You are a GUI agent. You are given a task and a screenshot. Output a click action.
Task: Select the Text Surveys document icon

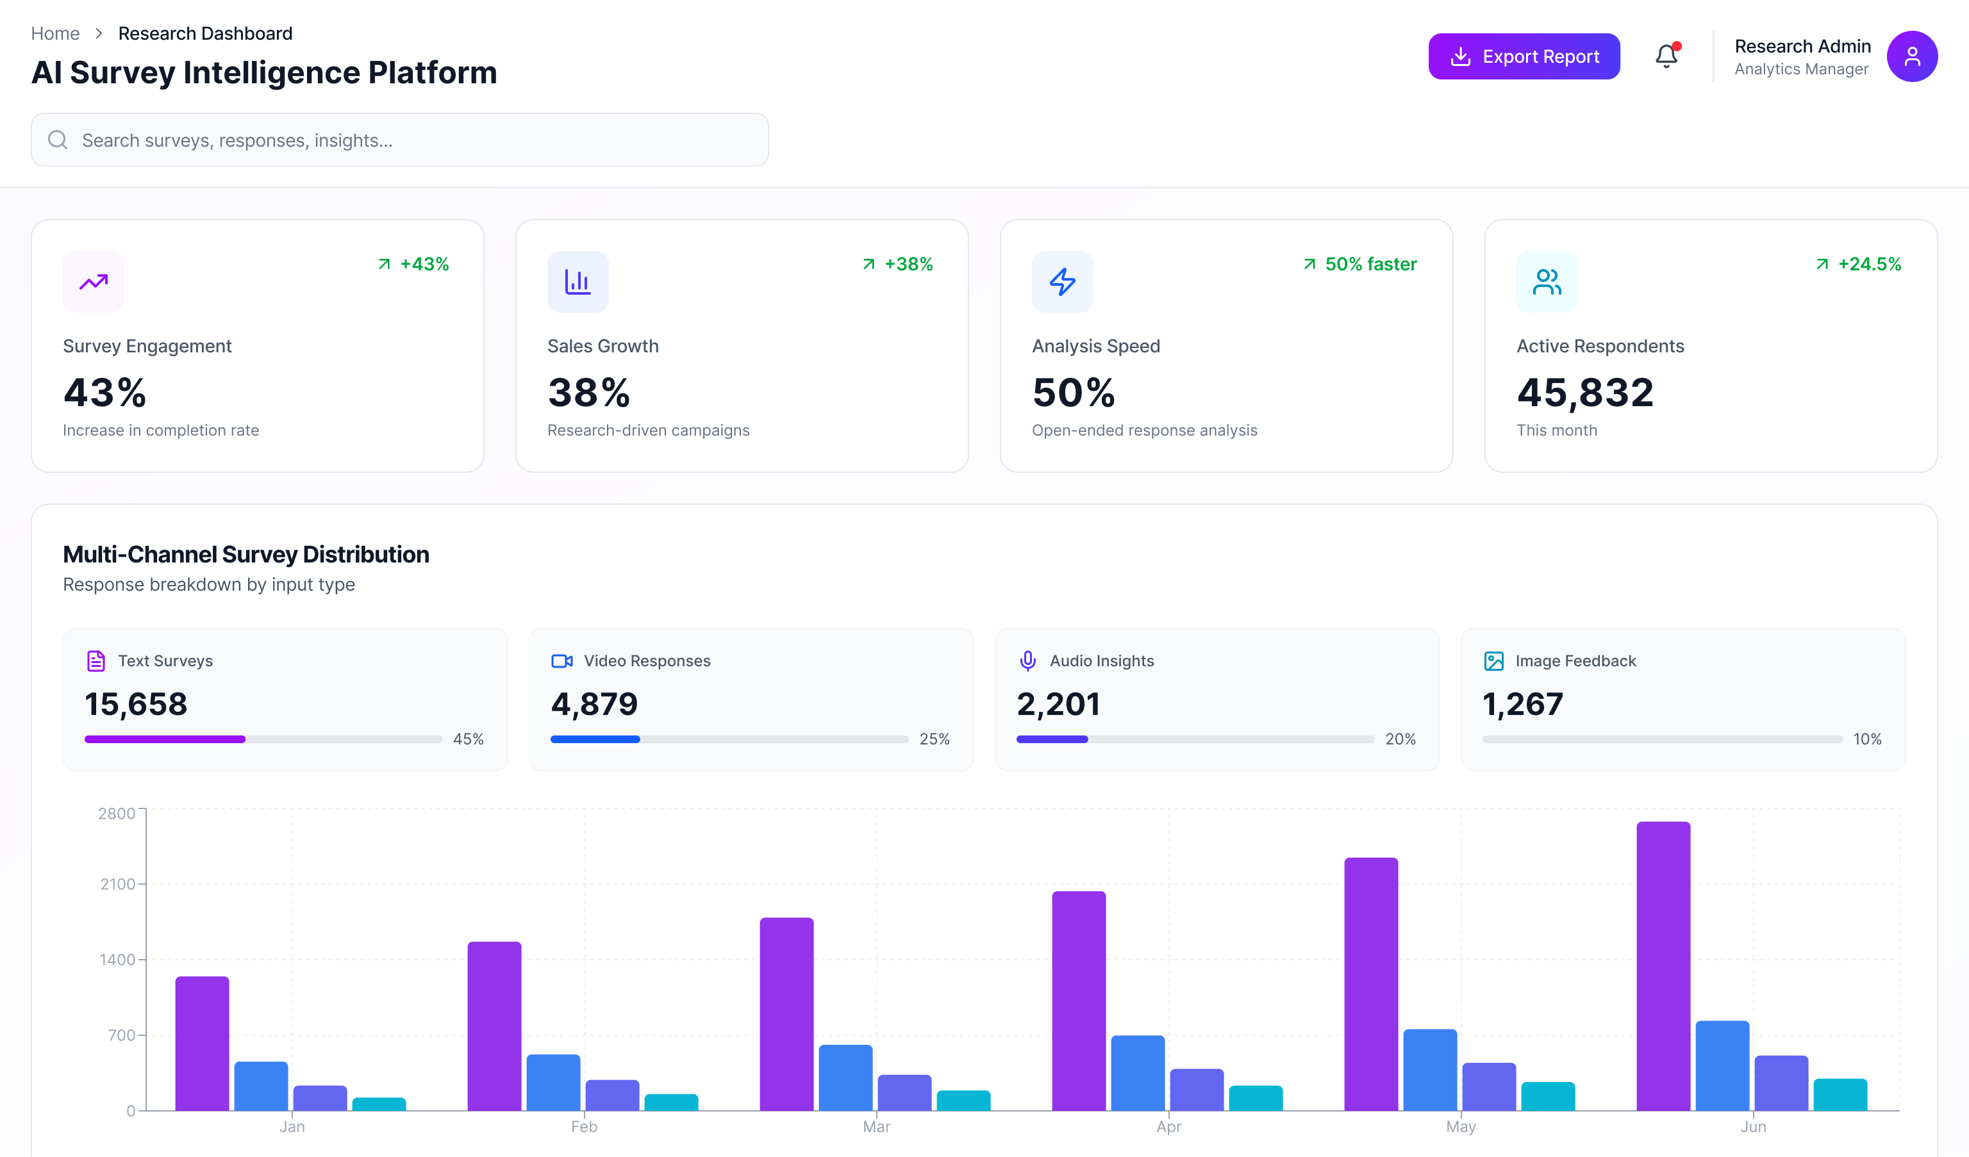click(x=96, y=660)
